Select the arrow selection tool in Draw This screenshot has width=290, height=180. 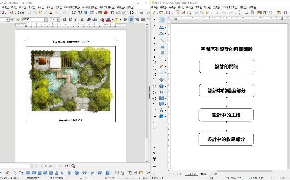pos(162,20)
